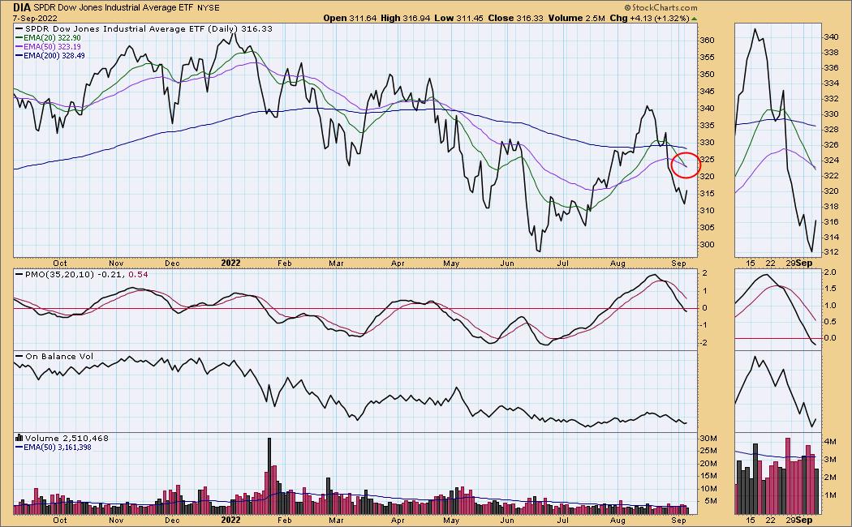Click the Volume 2,510,468 panel label
Screen dimensions: 852x527
(x=67, y=438)
